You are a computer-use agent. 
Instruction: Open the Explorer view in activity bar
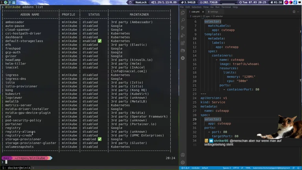(x=183, y=13)
